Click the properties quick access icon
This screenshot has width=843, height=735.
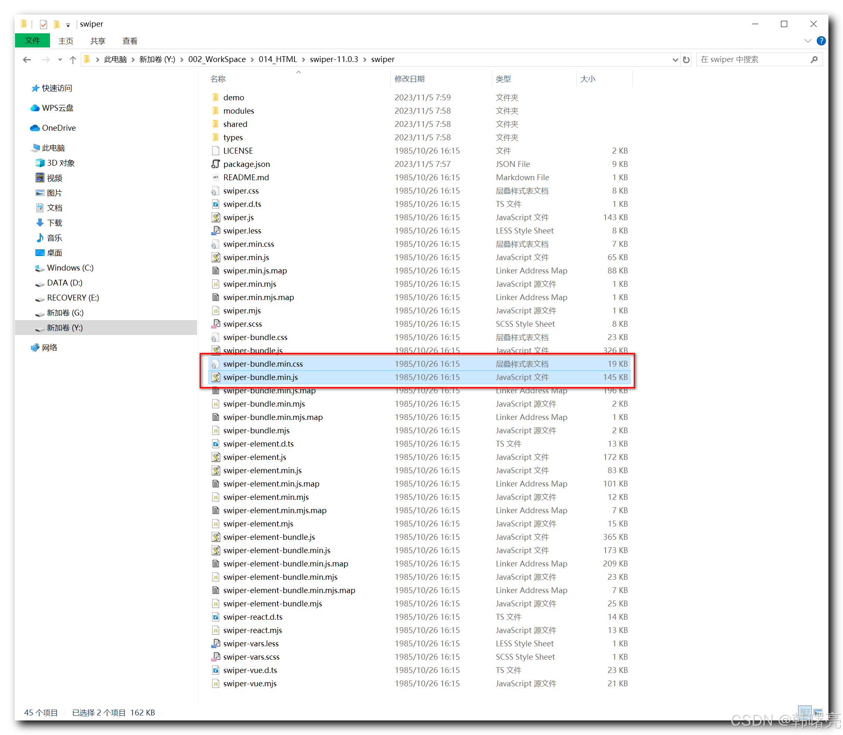(x=43, y=24)
